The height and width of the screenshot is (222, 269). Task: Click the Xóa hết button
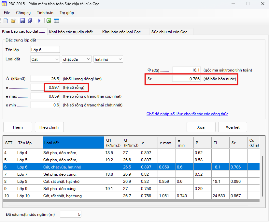(233, 127)
